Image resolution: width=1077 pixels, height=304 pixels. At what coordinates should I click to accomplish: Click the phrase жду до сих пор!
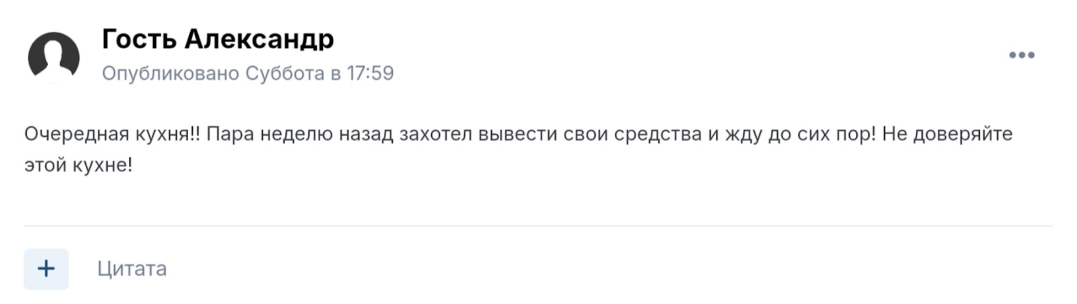[800, 134]
